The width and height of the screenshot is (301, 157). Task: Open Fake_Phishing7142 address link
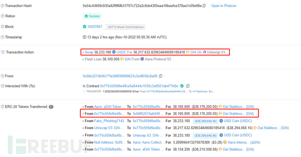pos(109,121)
